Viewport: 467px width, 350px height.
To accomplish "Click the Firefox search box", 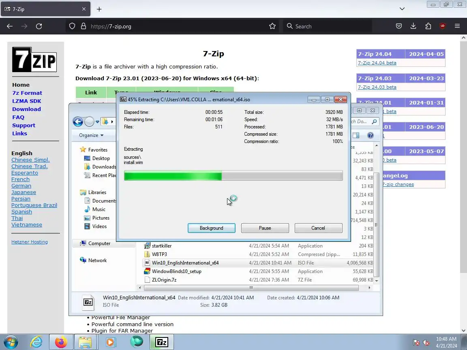I will click(327, 26).
